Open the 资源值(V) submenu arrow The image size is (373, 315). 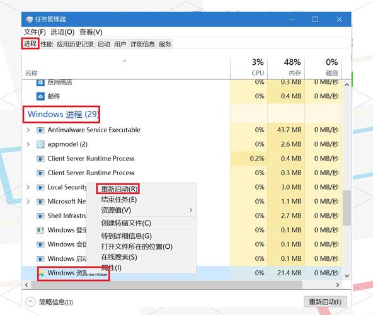pos(191,210)
